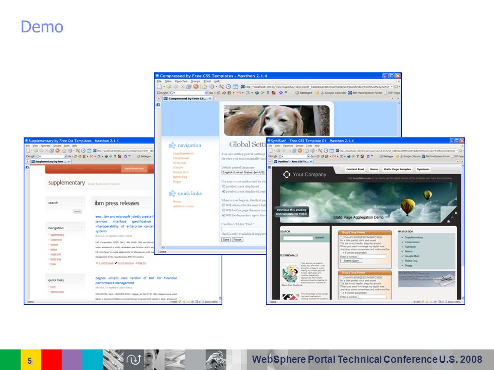Open Settings dropdown in Supplementary window toolbar
Viewport: 494px width, 370px height.
tap(144, 156)
